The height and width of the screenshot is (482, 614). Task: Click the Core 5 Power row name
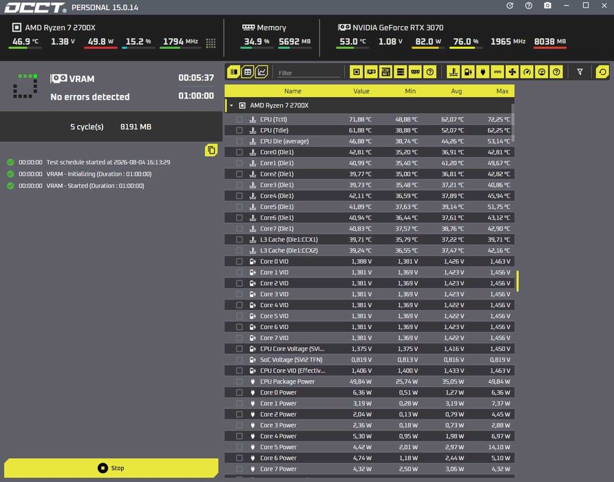tap(278, 447)
